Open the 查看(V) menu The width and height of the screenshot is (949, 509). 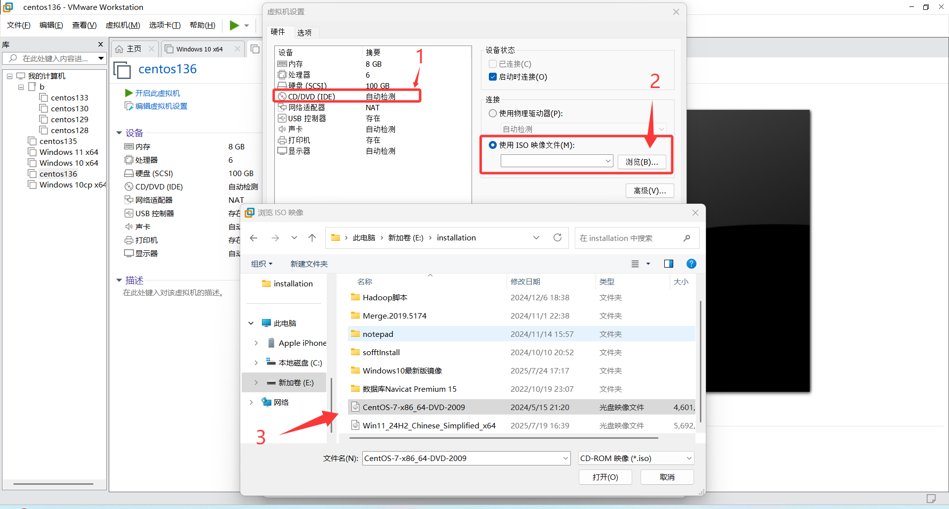click(84, 25)
